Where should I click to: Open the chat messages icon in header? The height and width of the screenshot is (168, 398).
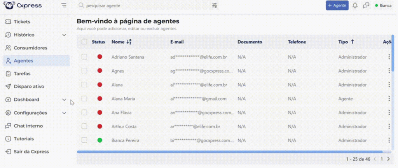tap(366, 5)
